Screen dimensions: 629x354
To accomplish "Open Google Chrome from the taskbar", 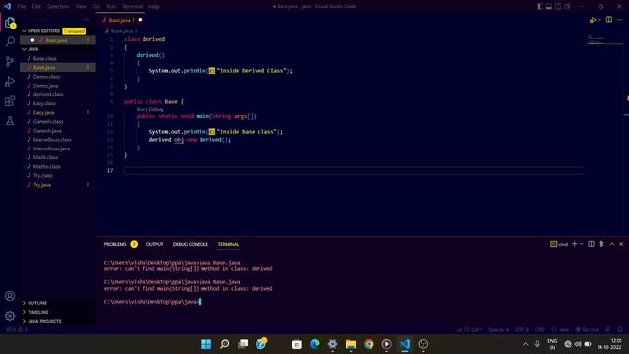I will click(x=369, y=344).
